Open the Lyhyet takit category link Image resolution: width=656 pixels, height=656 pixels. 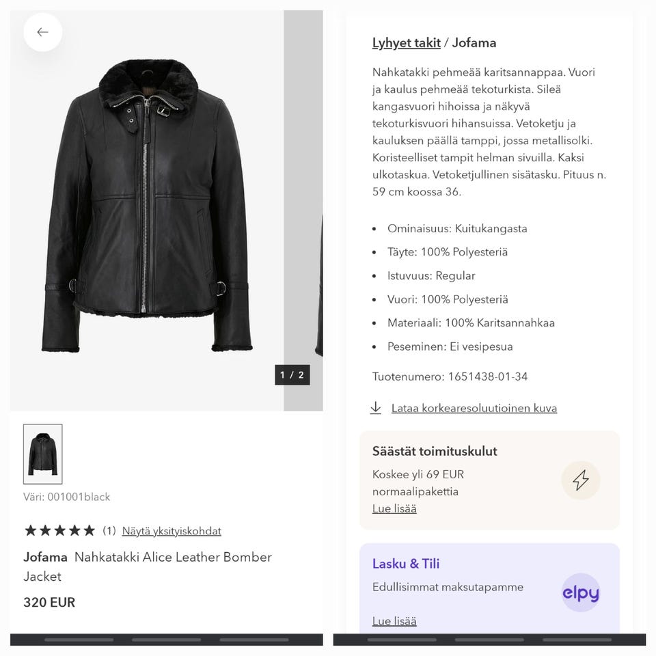406,43
